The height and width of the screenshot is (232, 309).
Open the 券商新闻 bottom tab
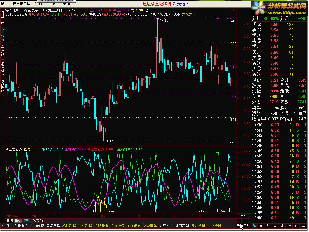[x=182, y=226]
